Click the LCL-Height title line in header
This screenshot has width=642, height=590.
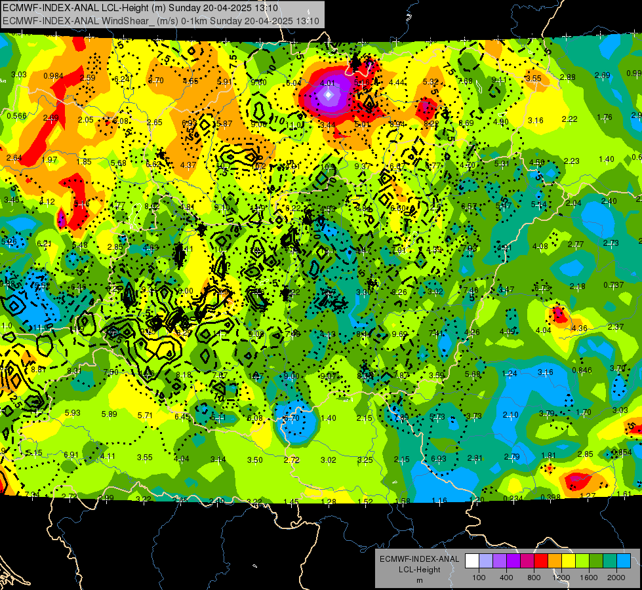point(140,8)
